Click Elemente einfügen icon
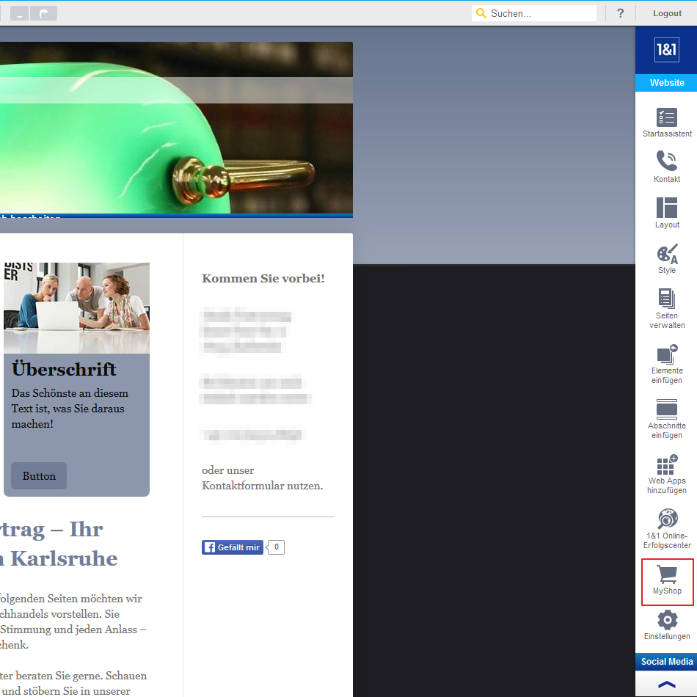The image size is (697, 697). [666, 363]
